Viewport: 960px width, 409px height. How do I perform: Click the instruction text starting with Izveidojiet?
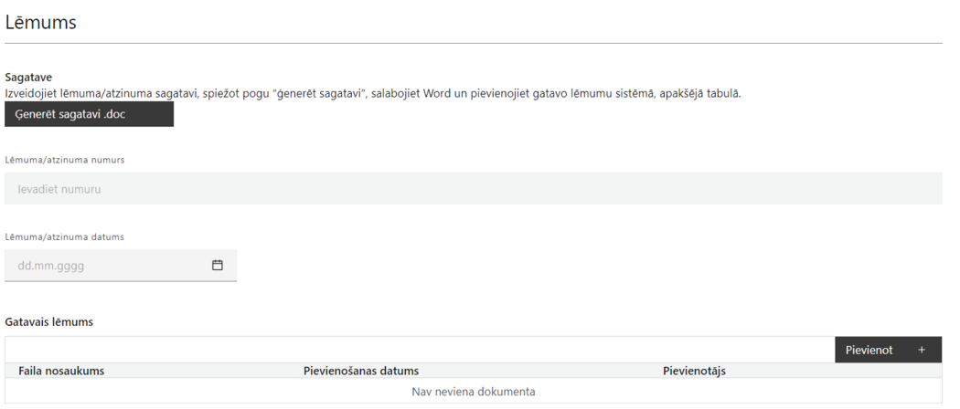coord(373,94)
